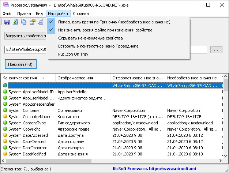The image size is (229, 173).
Task: Click 'Организация' display name cell
Action: [x=70, y=110]
